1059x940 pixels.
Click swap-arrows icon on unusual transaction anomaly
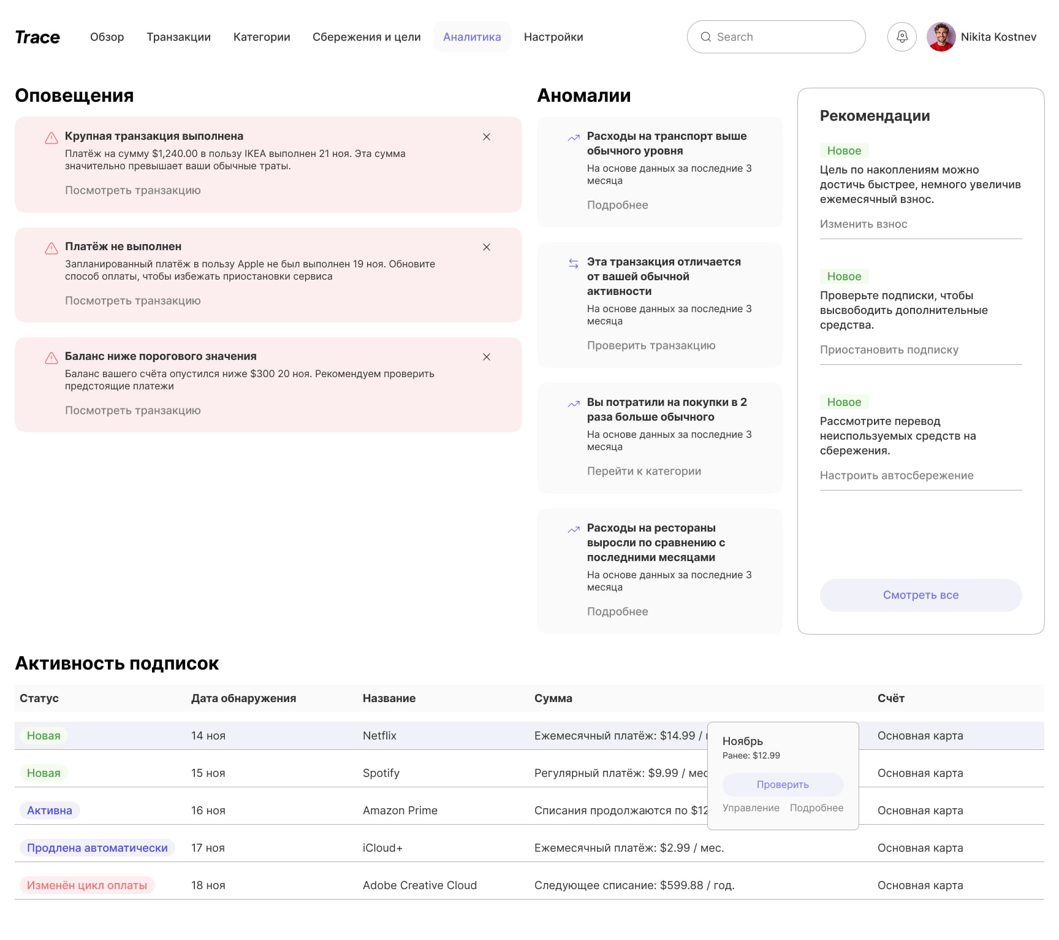click(574, 264)
